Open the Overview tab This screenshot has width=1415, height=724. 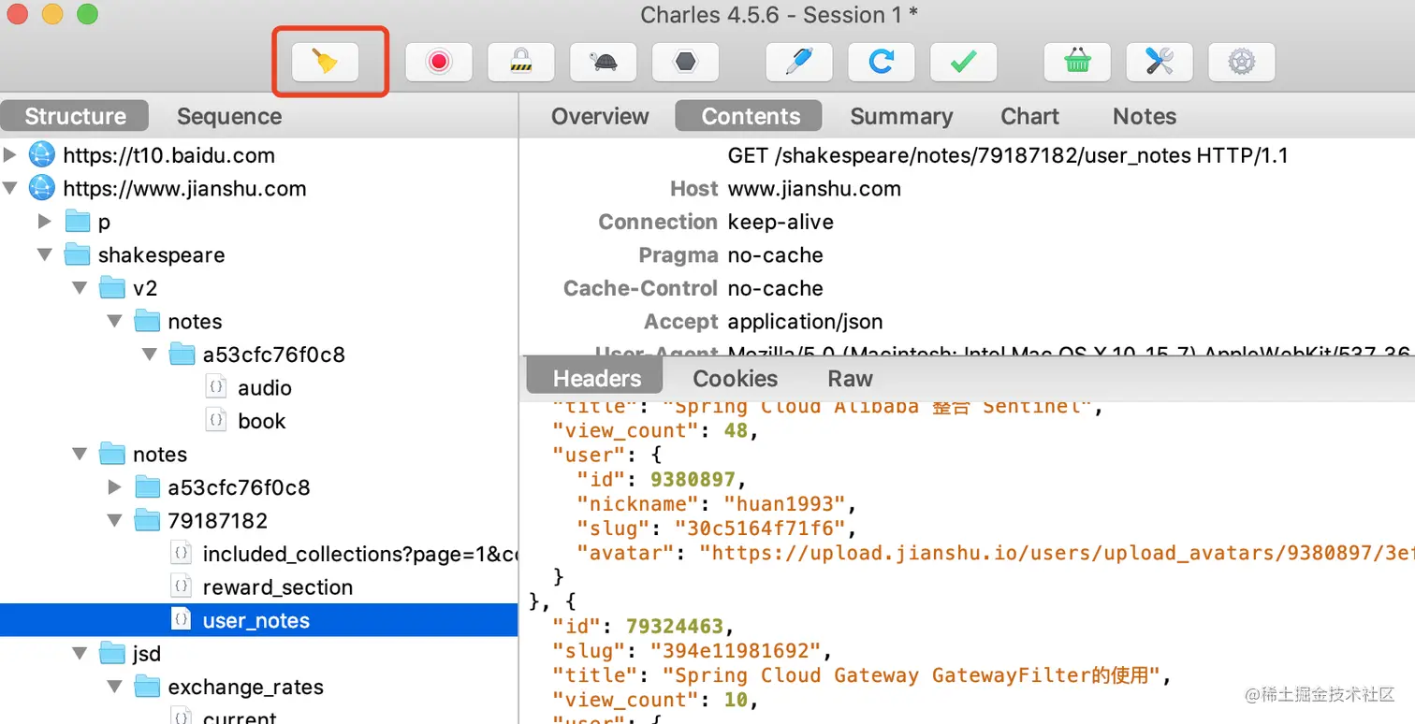[x=600, y=116]
